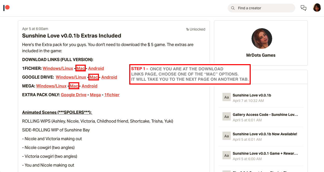Click the Aa icon beside v0.0.1b Now Available

(226, 136)
